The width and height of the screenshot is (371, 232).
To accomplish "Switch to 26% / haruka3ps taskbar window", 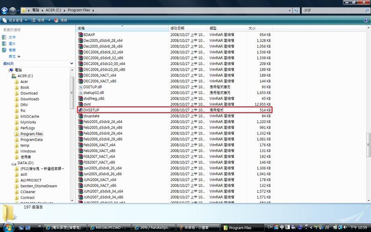I will click(153, 228).
